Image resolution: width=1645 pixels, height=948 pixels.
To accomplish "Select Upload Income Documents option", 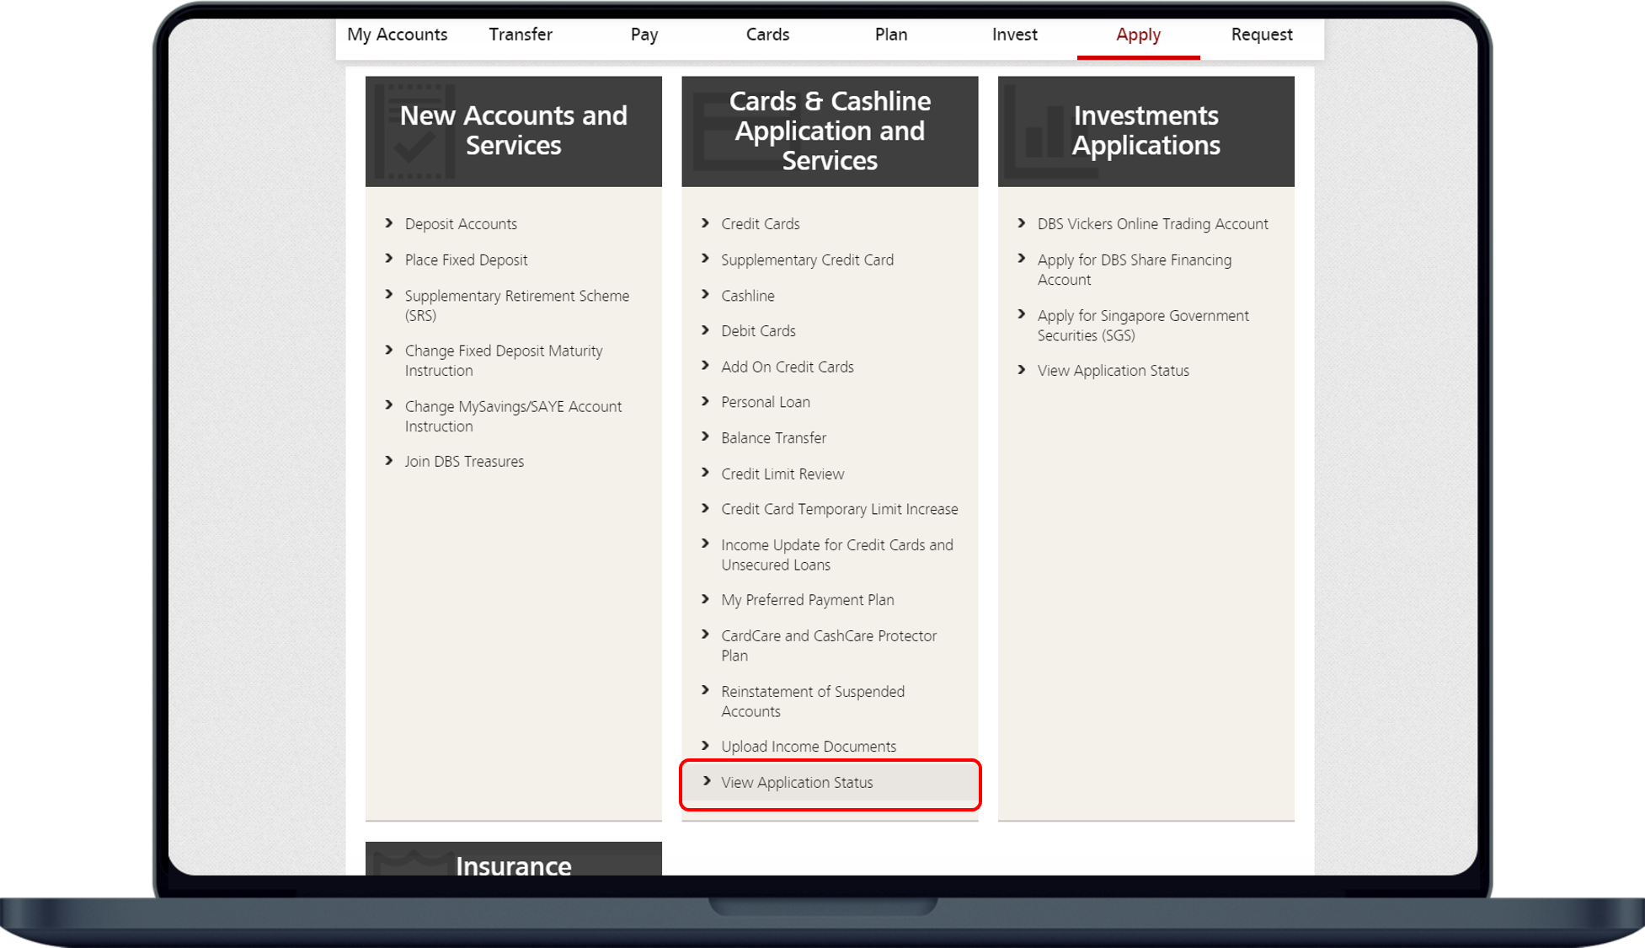I will [808, 746].
